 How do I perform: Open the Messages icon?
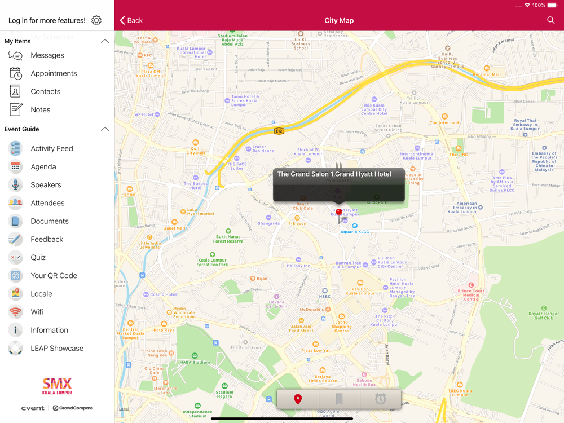[x=15, y=55]
